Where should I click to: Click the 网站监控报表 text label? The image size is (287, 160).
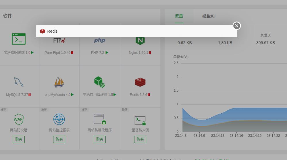click(x=59, y=130)
